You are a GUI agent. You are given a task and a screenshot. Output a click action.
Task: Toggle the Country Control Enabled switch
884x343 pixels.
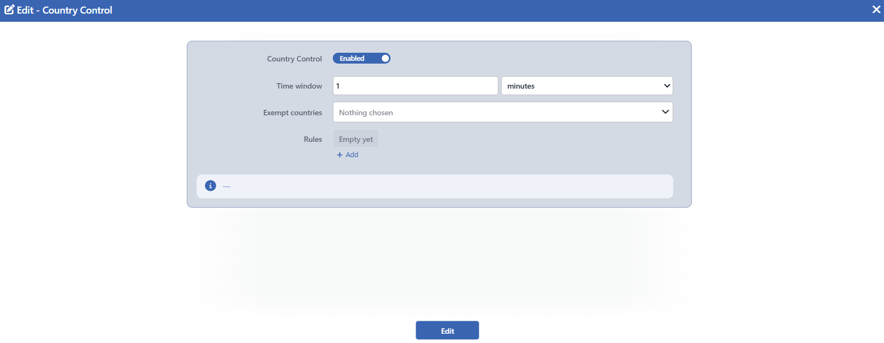tap(362, 58)
